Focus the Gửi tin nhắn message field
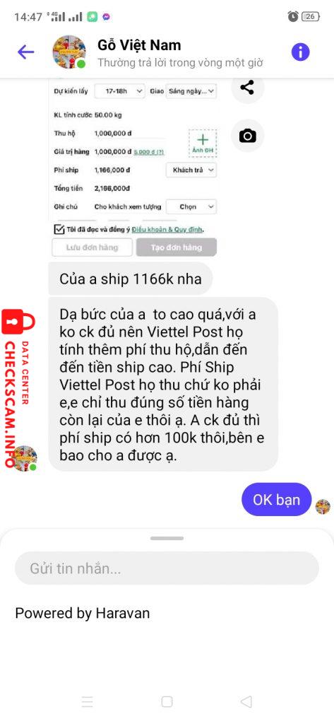Image resolution: width=334 pixels, height=724 pixels. click(x=167, y=568)
